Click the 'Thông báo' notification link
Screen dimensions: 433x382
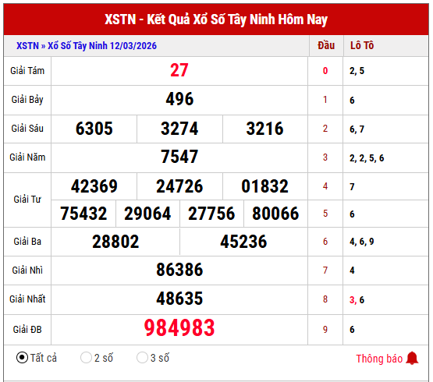(x=379, y=359)
